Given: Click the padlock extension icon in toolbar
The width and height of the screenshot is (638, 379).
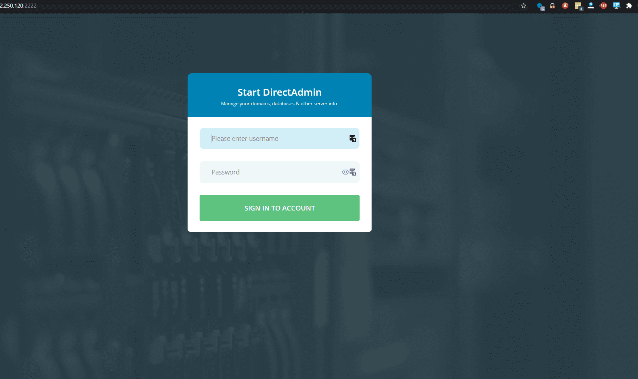Looking at the screenshot, I should [x=552, y=6].
